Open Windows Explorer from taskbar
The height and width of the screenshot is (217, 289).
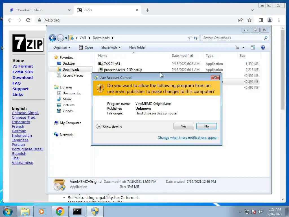[x=25, y=211]
